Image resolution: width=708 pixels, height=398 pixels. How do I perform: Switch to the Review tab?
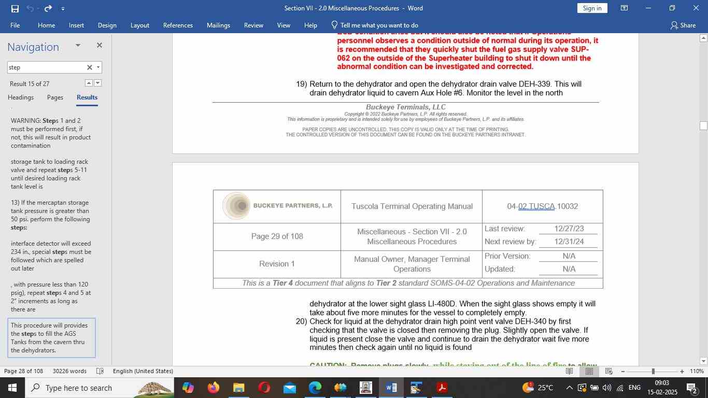coord(253,25)
